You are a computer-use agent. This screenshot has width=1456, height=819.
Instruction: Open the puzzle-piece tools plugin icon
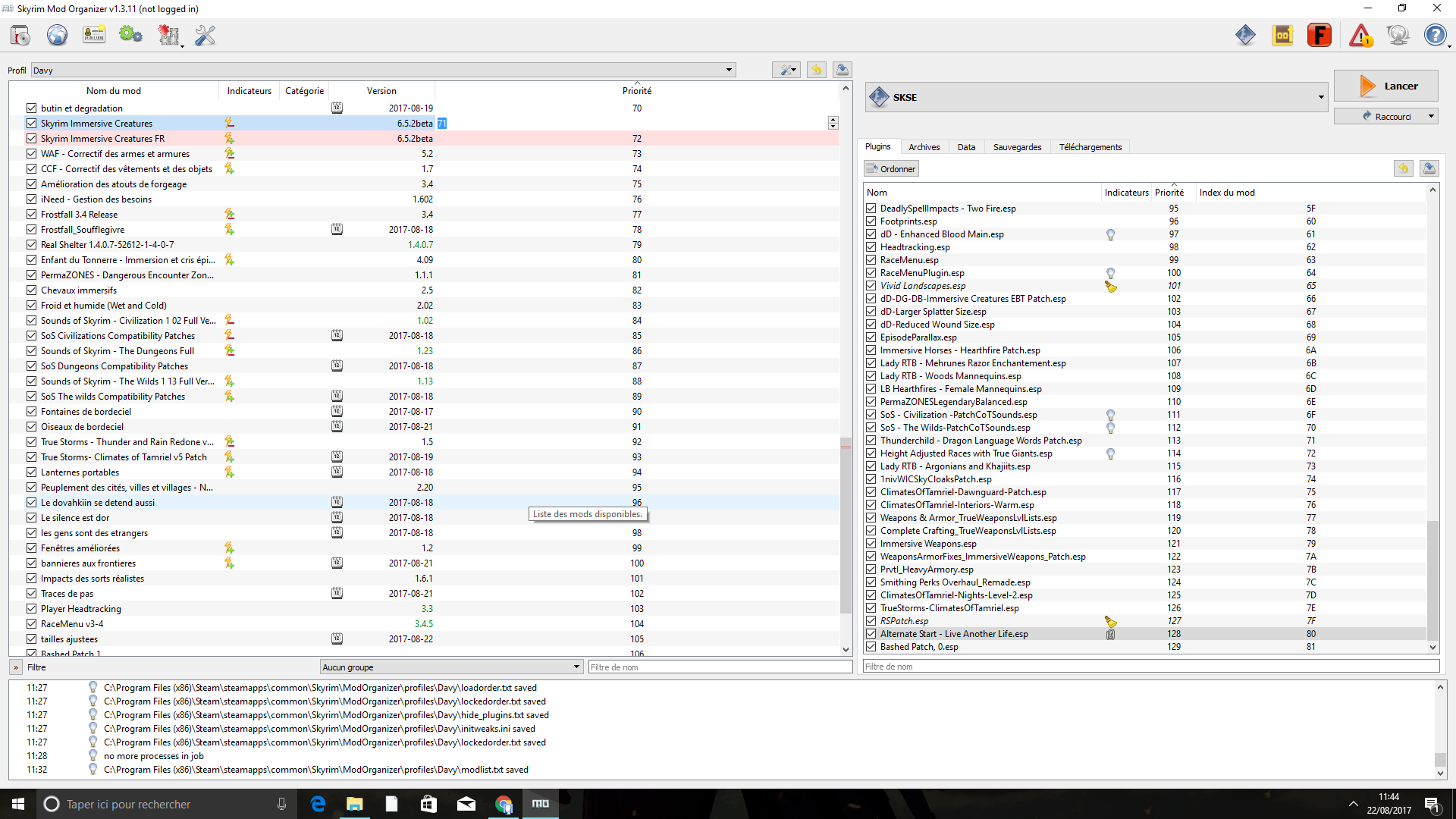pos(168,35)
